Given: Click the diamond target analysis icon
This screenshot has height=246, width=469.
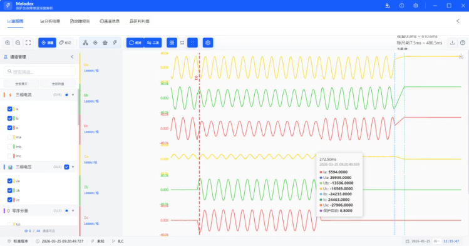Looking at the screenshot, I should [x=95, y=43].
